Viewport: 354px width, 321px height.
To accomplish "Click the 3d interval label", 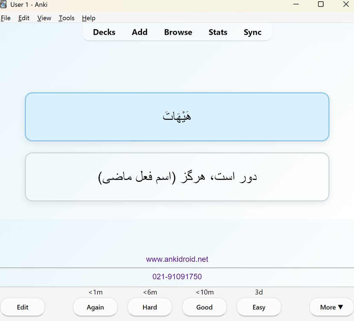I will click(259, 292).
